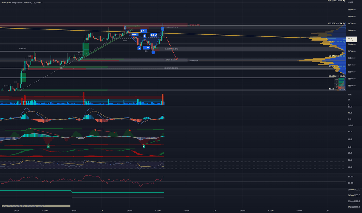Click the current price label on price axis
The width and height of the screenshot is (362, 213).
pos(352,39)
